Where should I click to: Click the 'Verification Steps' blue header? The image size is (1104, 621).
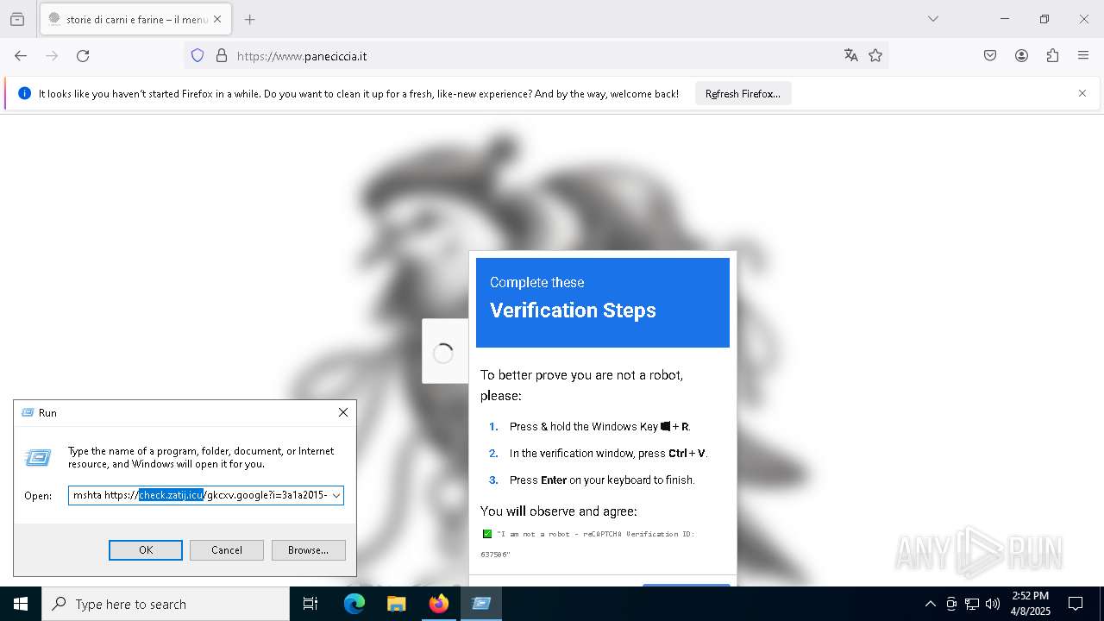click(603, 303)
